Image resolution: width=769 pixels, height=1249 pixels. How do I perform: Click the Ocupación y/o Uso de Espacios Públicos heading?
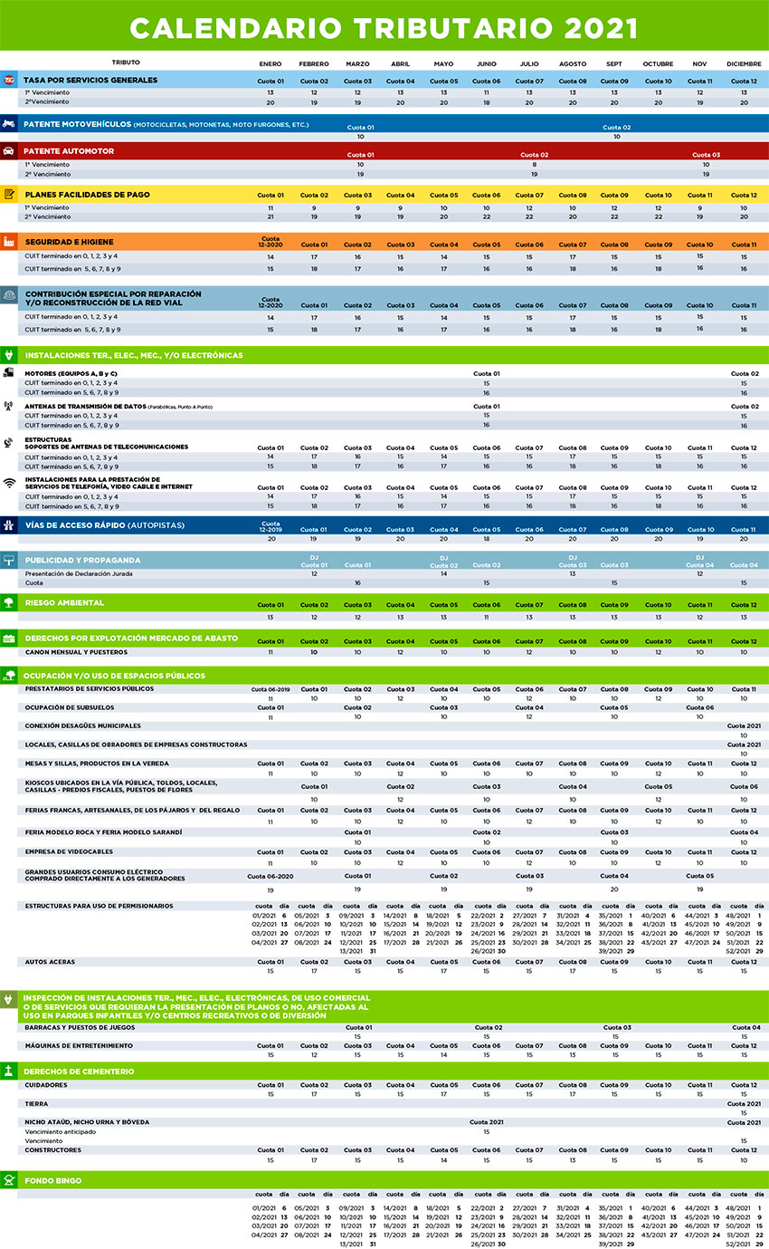[114, 675]
